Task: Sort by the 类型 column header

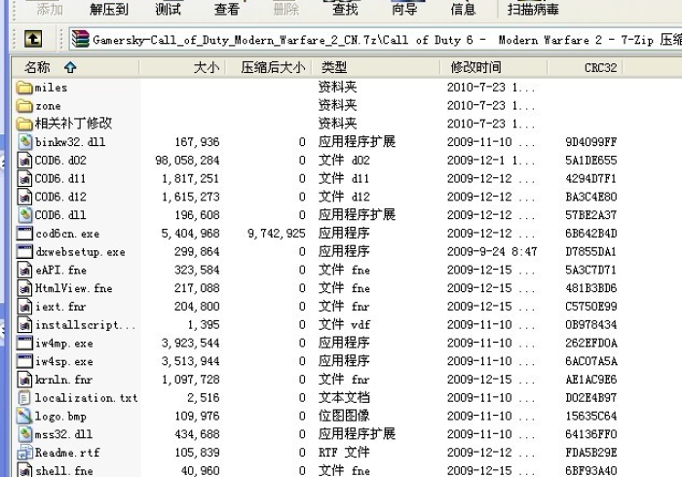Action: [x=376, y=67]
